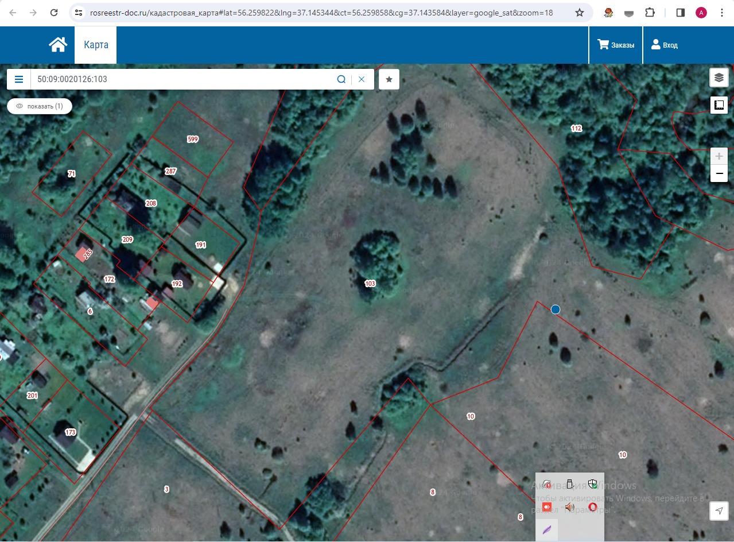This screenshot has height=542, width=734.
Task: Activate the measure ruler tool
Action: click(719, 105)
